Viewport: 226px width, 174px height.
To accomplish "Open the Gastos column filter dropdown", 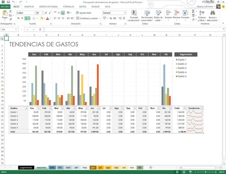I will 27,108.
